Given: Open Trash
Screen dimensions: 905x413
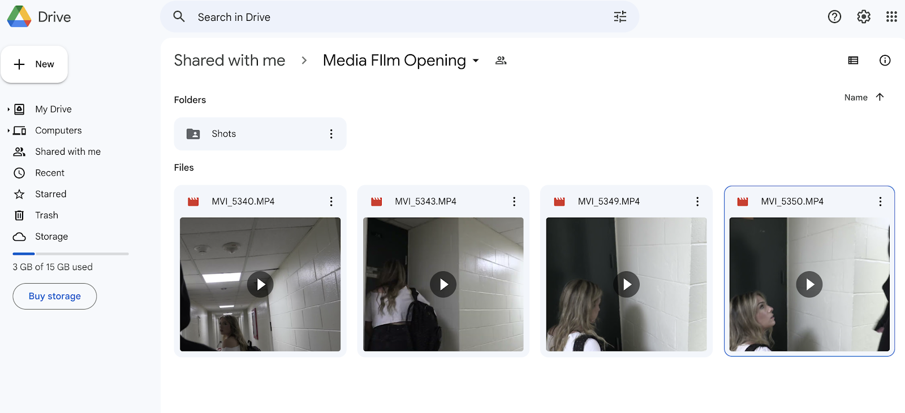Looking at the screenshot, I should click(x=46, y=215).
